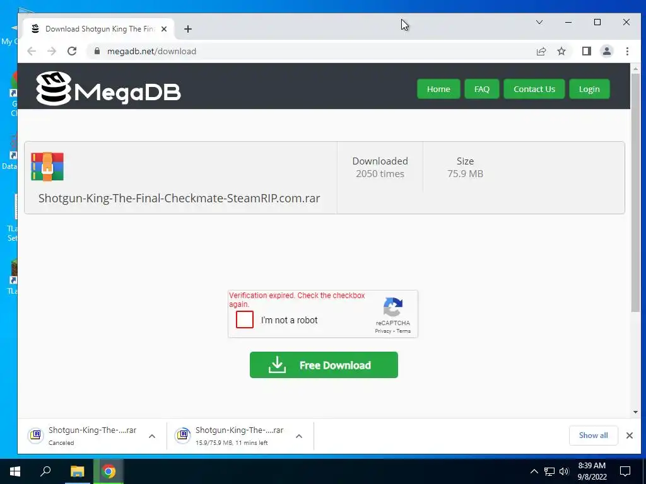Click the Free Download button
Viewport: 646px width, 484px height.
click(324, 365)
